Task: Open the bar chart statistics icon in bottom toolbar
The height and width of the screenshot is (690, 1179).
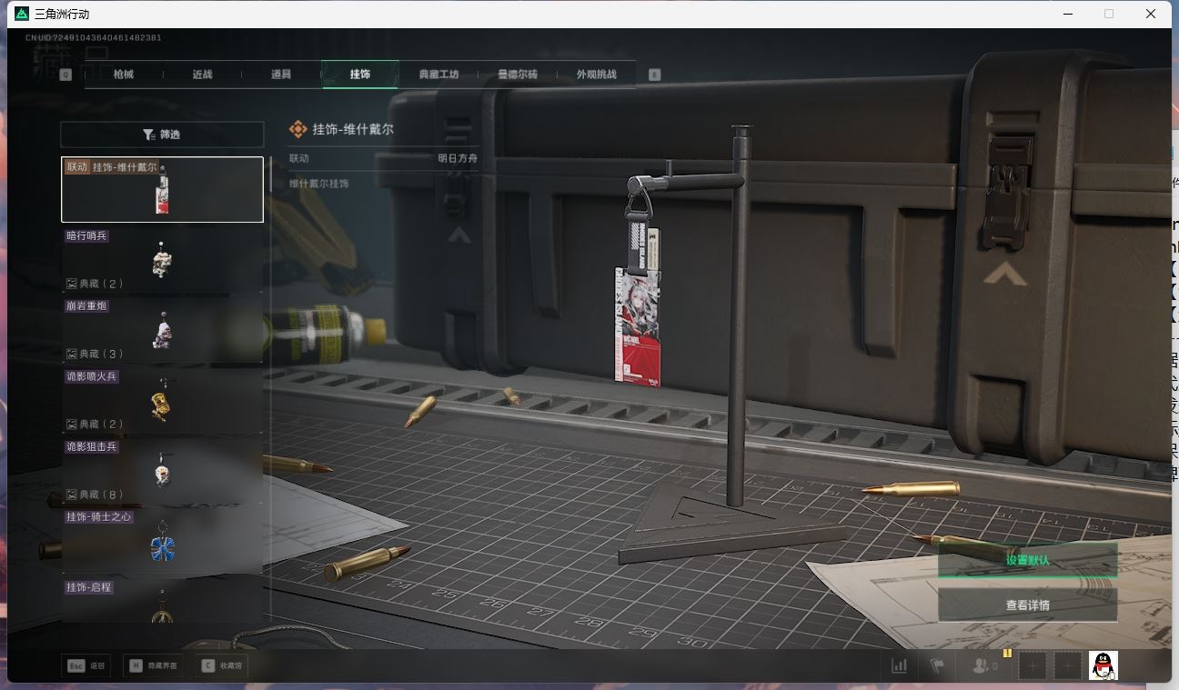Action: 899,665
